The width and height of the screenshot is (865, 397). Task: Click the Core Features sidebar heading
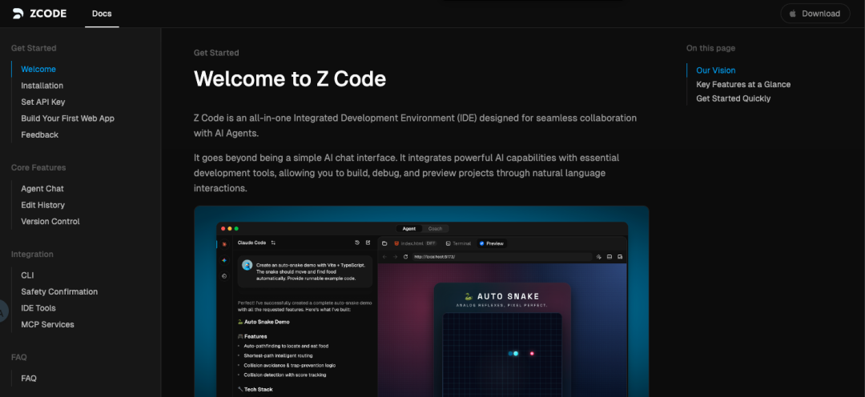point(38,167)
